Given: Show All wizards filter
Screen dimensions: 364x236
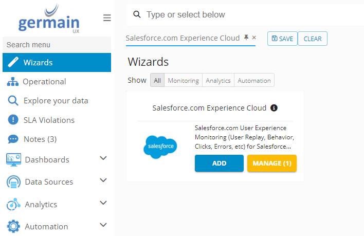Looking at the screenshot, I should (x=157, y=80).
